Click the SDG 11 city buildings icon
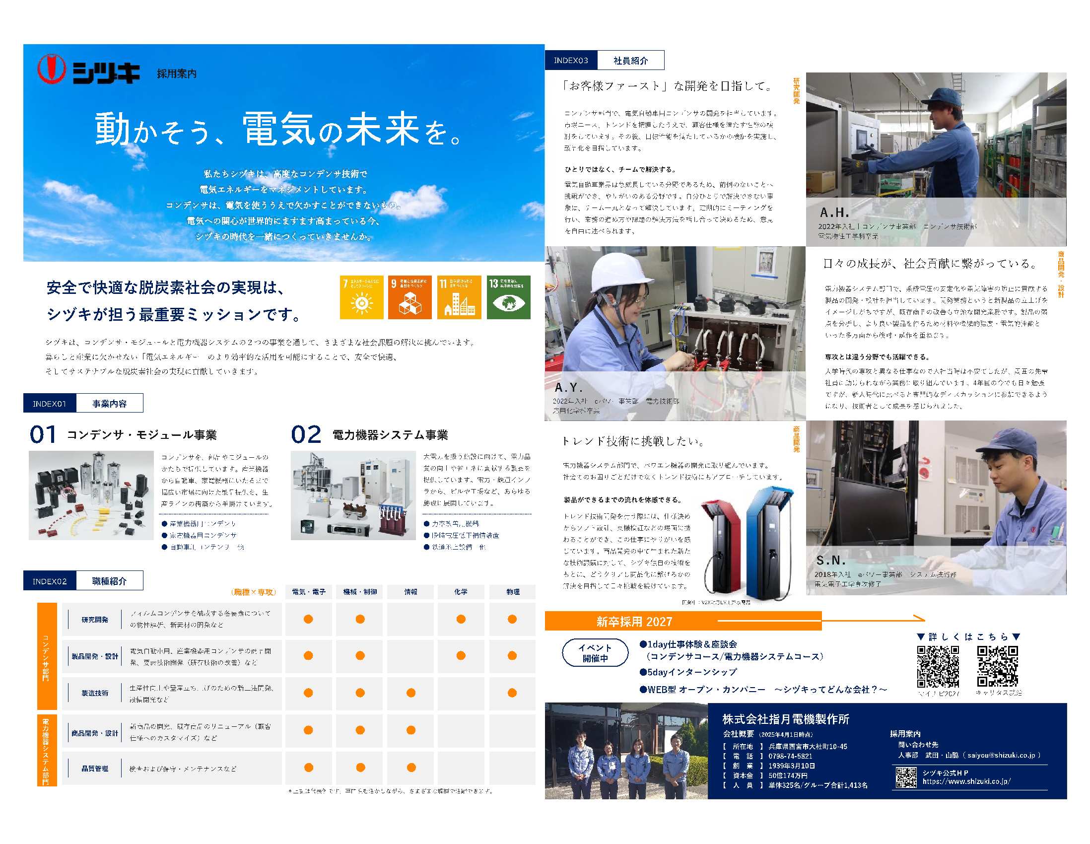 point(459,297)
